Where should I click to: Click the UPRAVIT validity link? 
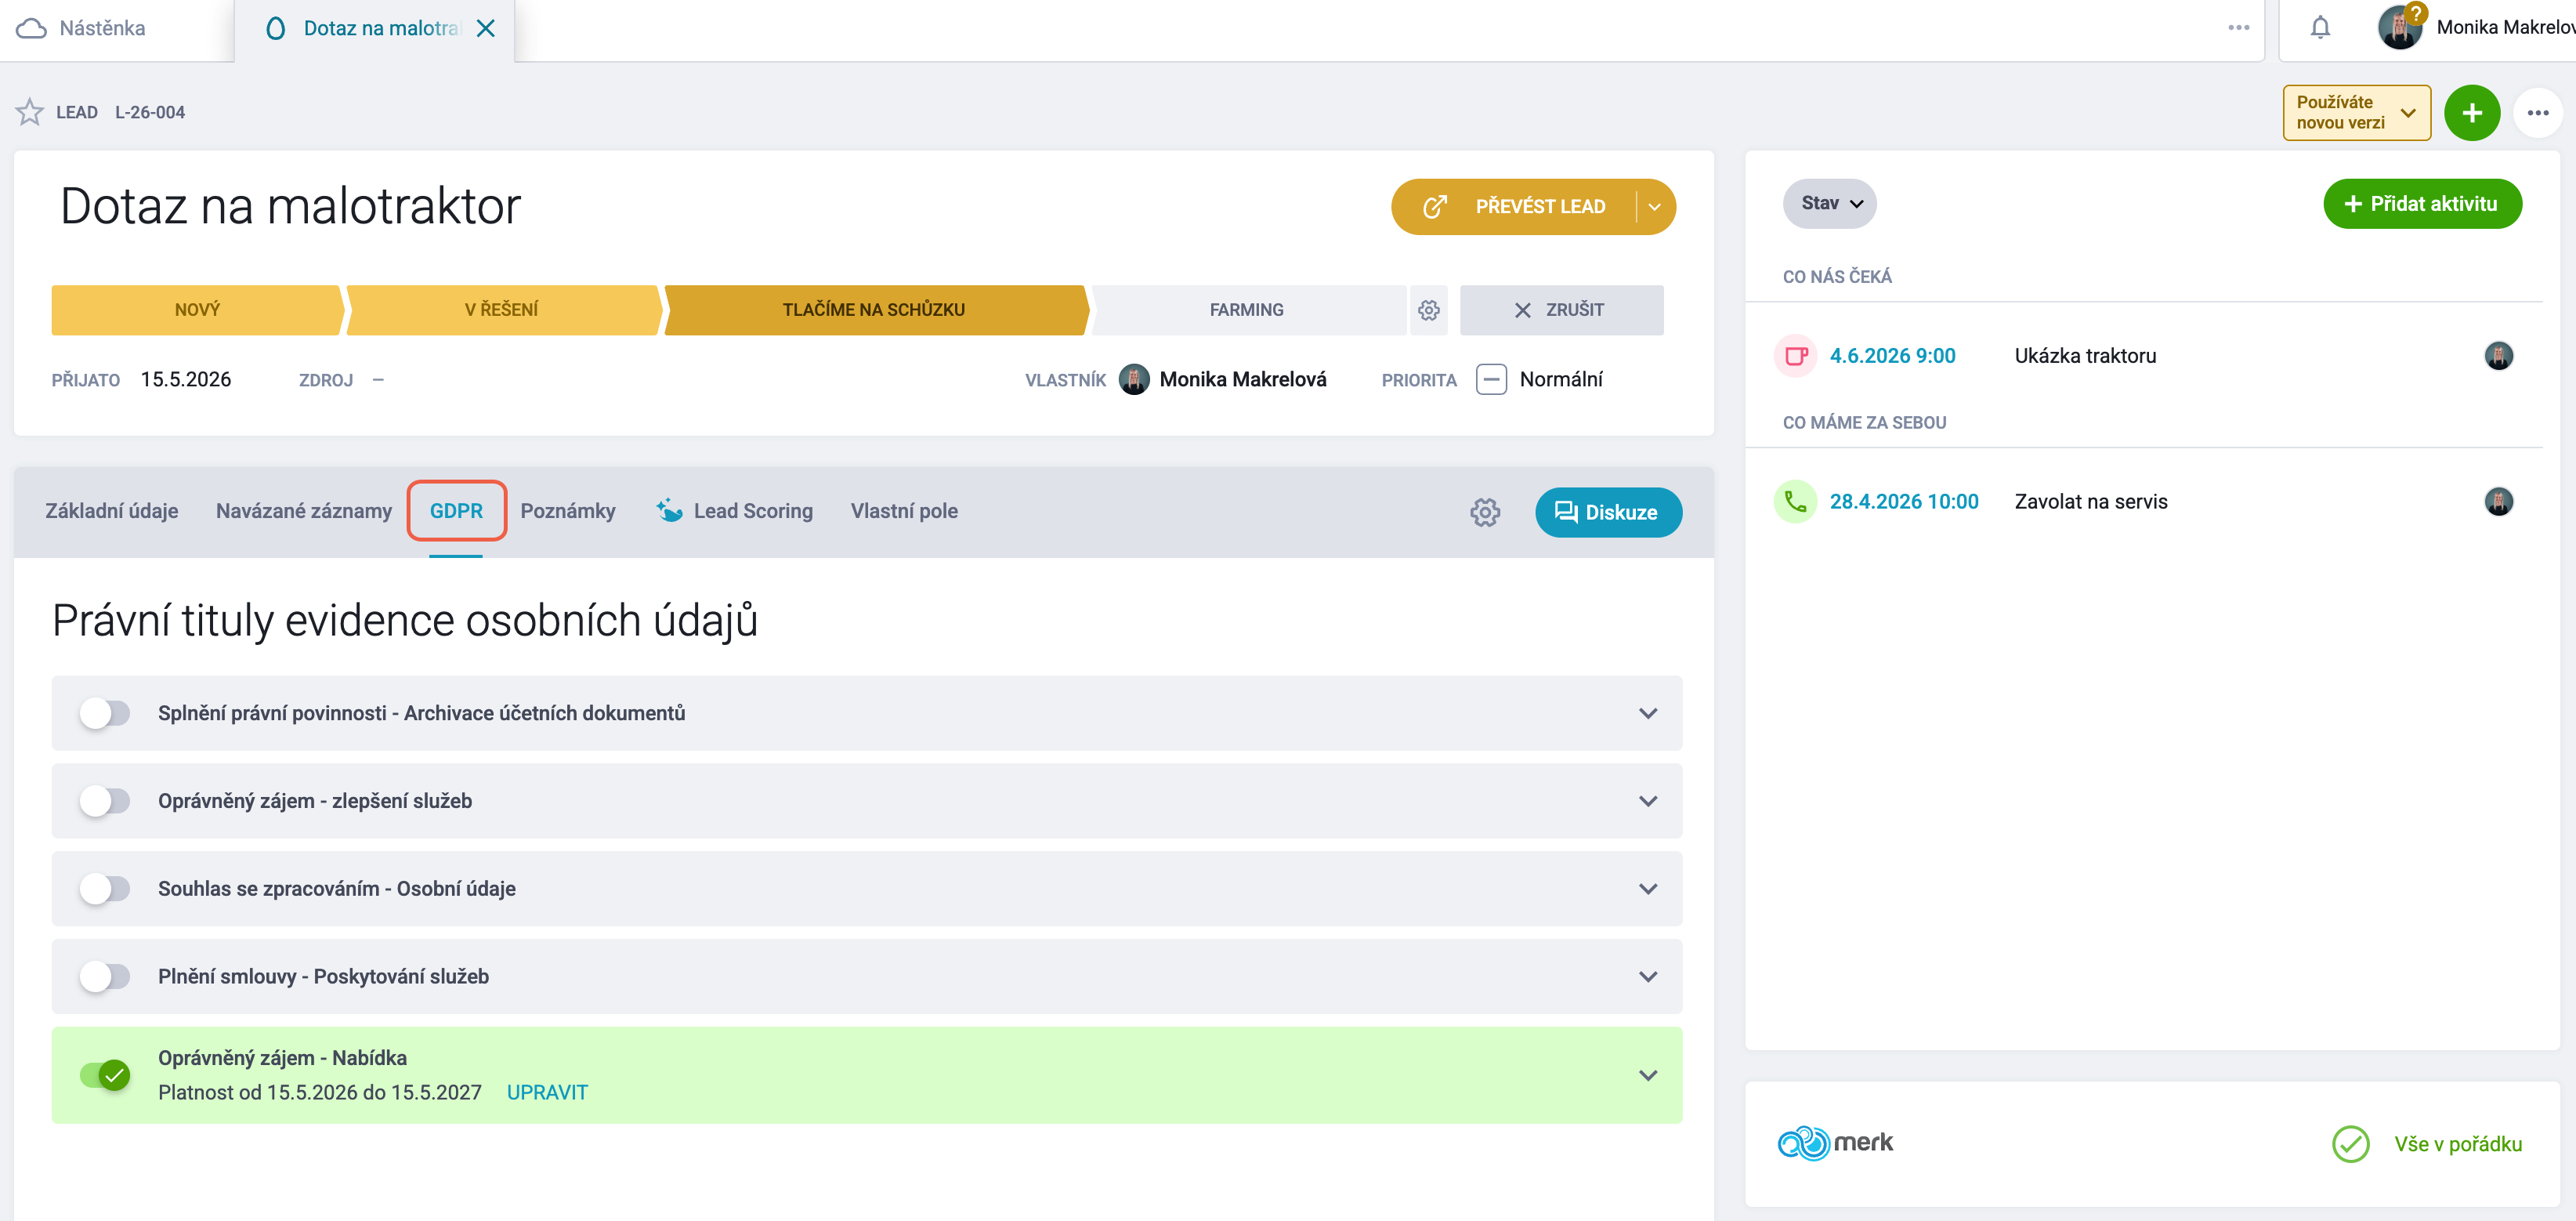click(547, 1092)
